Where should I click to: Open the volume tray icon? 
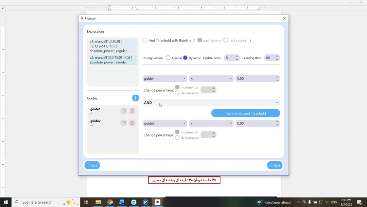coord(327,202)
